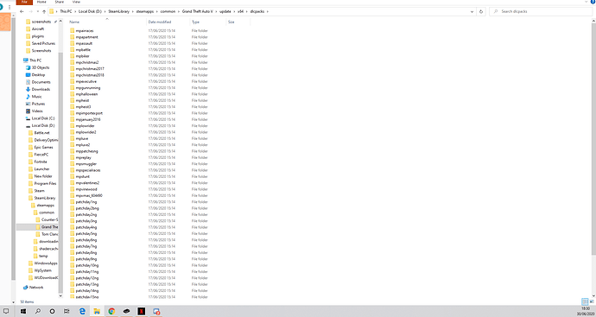Sort by the Size column header

tap(231, 22)
